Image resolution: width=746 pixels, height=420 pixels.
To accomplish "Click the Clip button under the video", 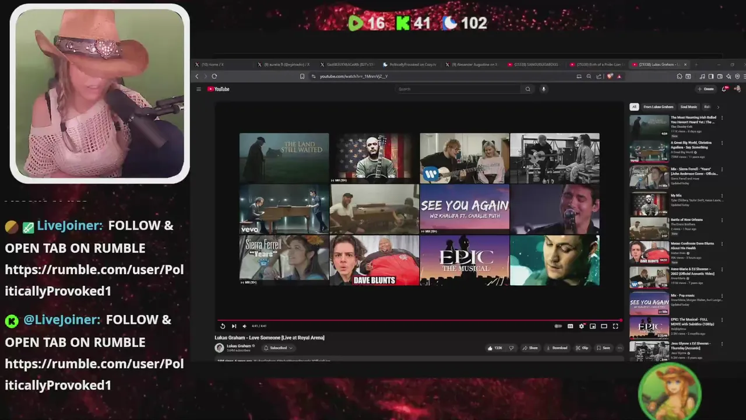I will coord(582,348).
